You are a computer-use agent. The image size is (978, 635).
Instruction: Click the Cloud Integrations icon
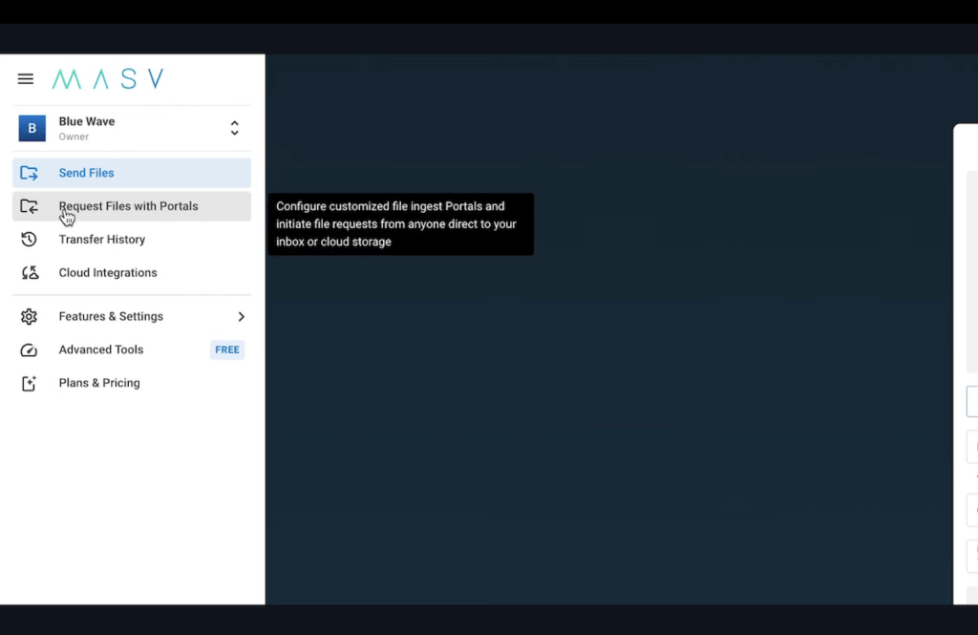[29, 273]
